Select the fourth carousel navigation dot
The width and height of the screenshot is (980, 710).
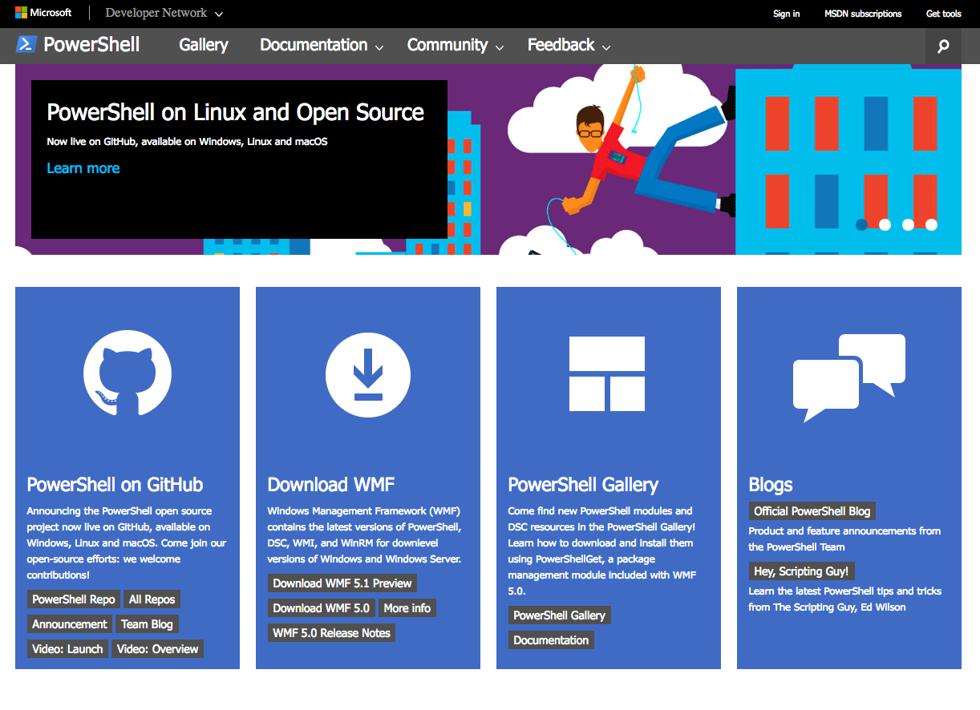pos(931,225)
